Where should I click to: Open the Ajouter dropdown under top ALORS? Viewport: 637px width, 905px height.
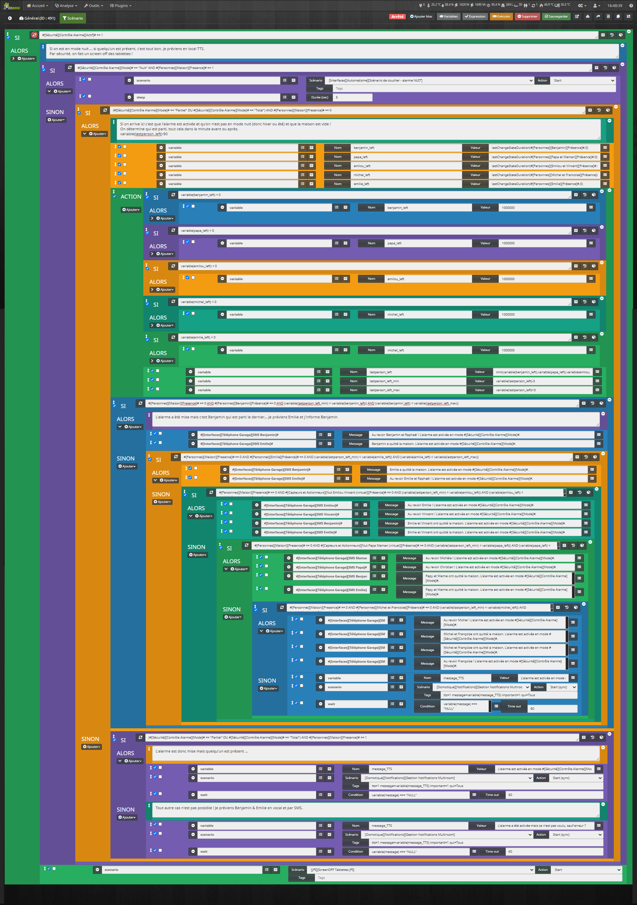click(x=26, y=59)
